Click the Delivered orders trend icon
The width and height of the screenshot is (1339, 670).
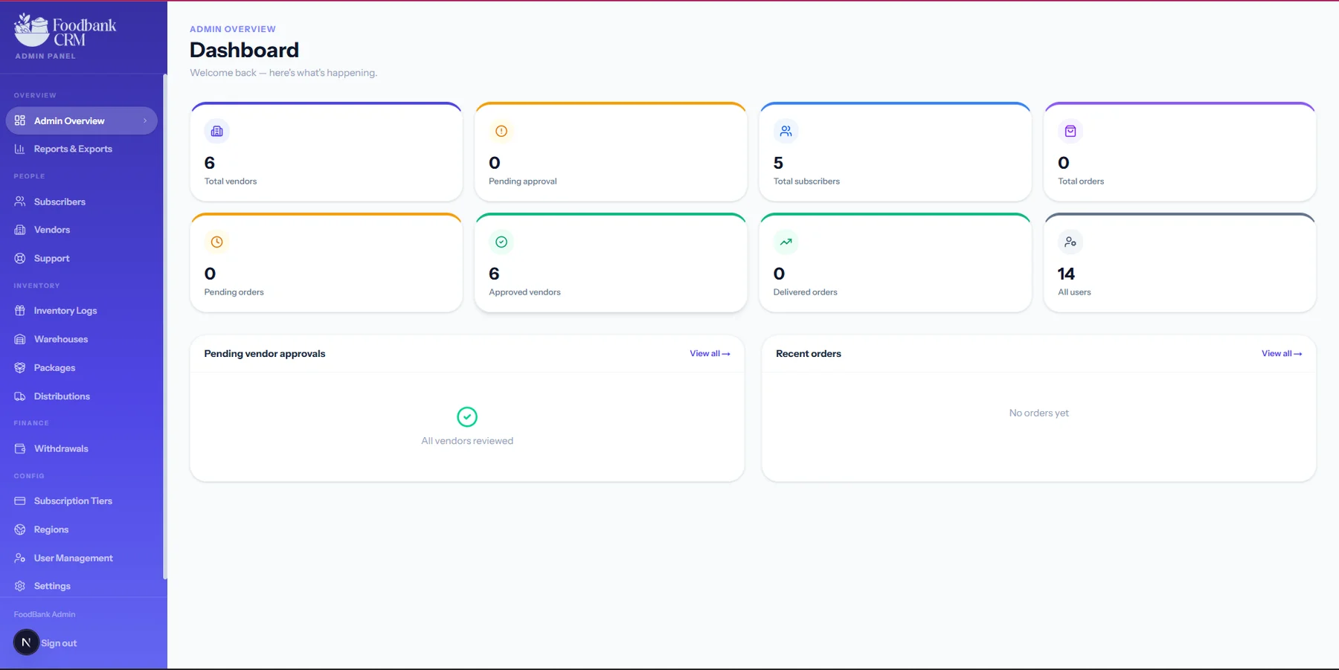coord(786,242)
